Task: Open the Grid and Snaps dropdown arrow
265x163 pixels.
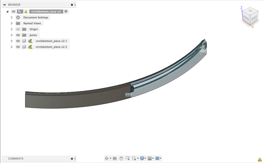Action: pos(153,158)
